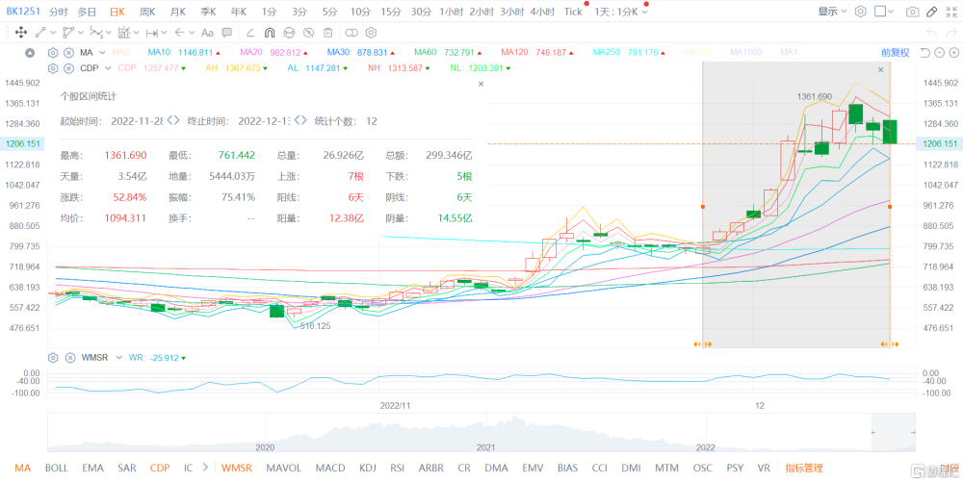Close the 个股区间统计 statistics panel
This screenshot has width=963, height=482.
click(481, 84)
